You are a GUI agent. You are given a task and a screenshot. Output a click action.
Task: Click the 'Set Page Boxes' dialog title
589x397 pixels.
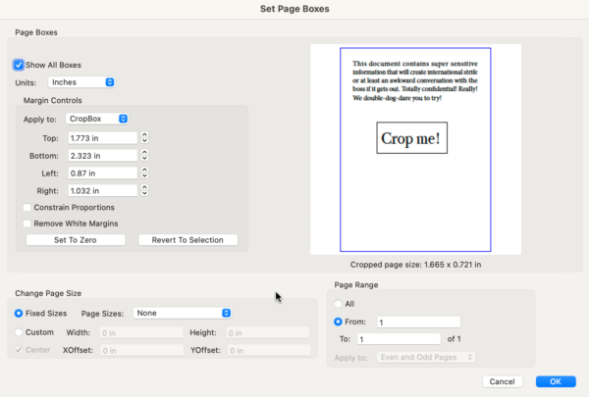click(x=294, y=9)
